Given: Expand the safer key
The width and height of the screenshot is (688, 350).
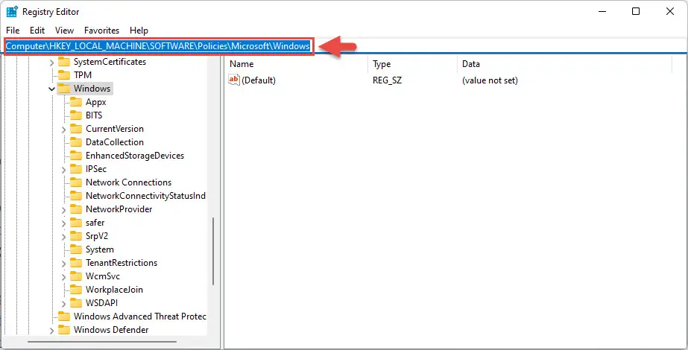Looking at the screenshot, I should (x=63, y=223).
